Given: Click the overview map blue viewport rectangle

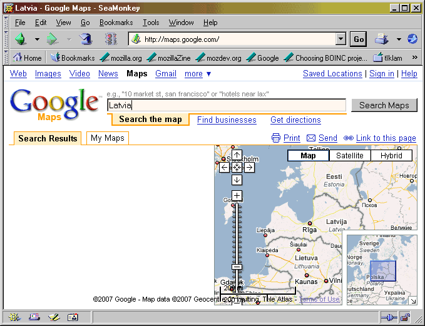Looking at the screenshot, I should click(x=383, y=271).
